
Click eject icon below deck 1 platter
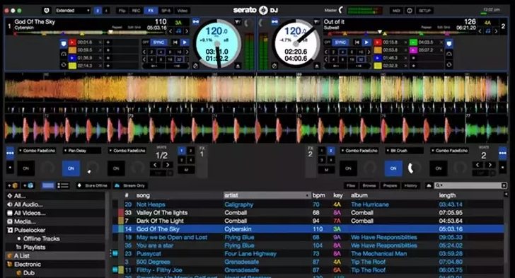238,66
